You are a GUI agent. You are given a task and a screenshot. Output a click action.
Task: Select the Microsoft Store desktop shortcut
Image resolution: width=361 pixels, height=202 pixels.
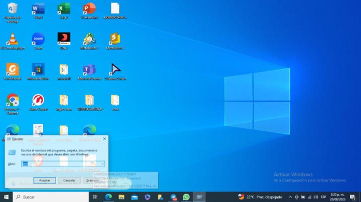pyautogui.click(x=38, y=72)
